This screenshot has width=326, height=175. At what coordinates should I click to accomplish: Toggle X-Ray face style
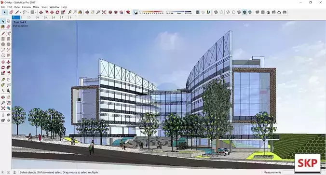(216, 12)
